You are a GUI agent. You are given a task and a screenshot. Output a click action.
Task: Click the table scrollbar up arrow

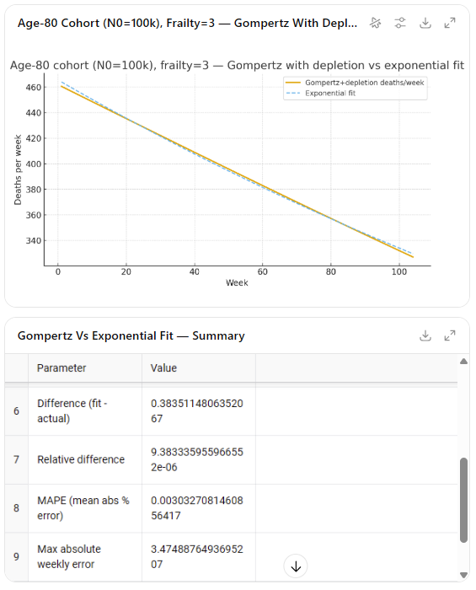(463, 362)
